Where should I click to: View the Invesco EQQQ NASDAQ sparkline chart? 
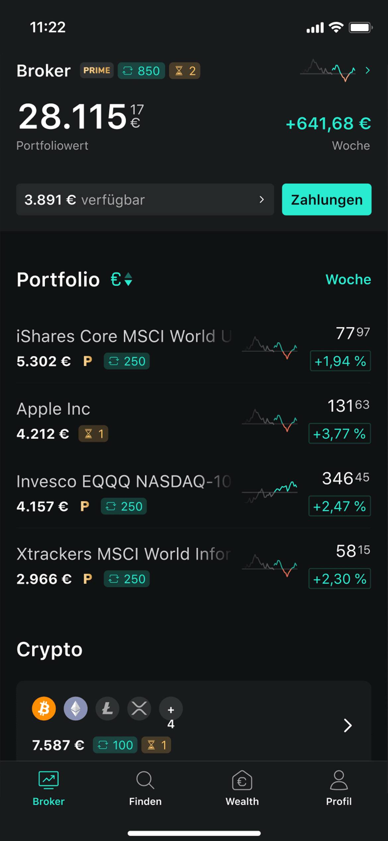click(x=270, y=492)
